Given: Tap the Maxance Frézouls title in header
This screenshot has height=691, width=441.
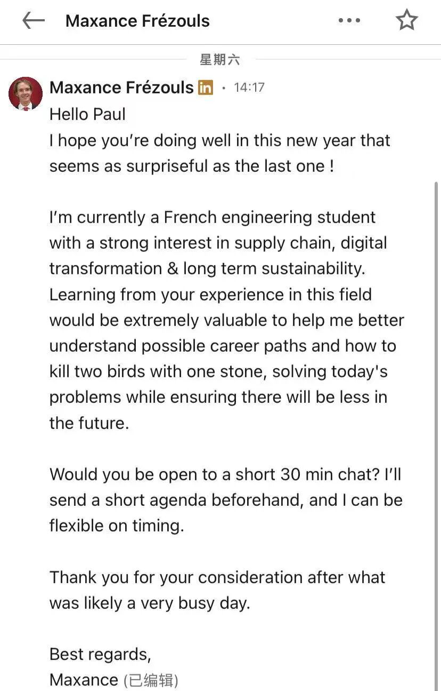Looking at the screenshot, I should [x=137, y=21].
